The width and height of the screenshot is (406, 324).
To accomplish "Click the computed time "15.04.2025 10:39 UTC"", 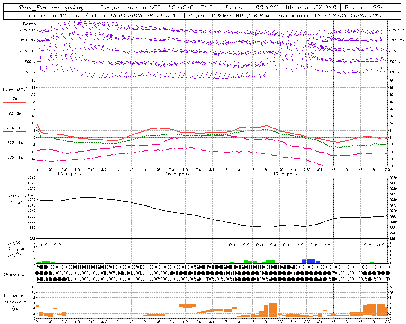I will point(348,16).
